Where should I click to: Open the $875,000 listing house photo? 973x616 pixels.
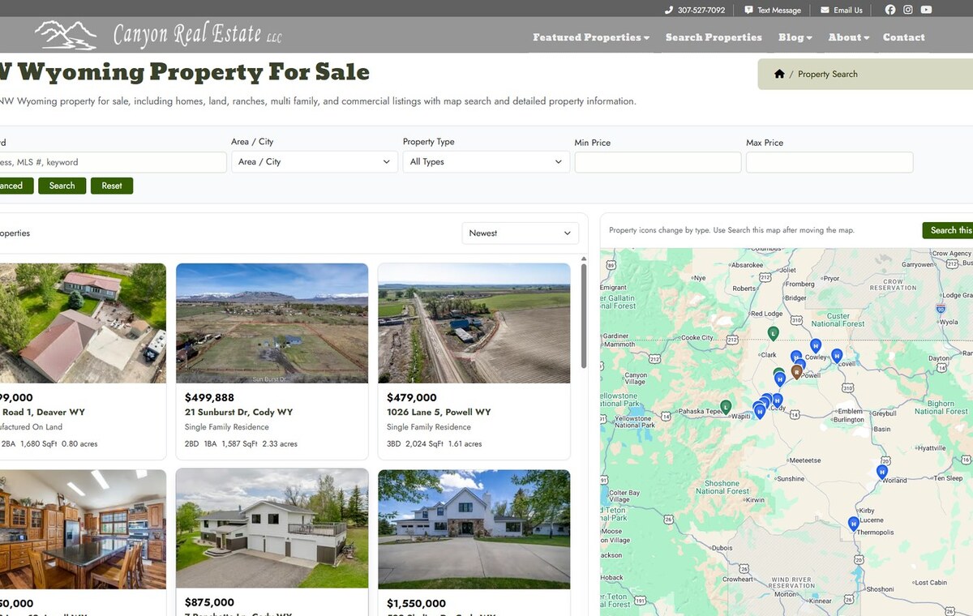click(272, 528)
